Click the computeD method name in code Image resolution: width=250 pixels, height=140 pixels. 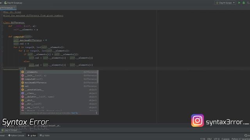(18, 37)
